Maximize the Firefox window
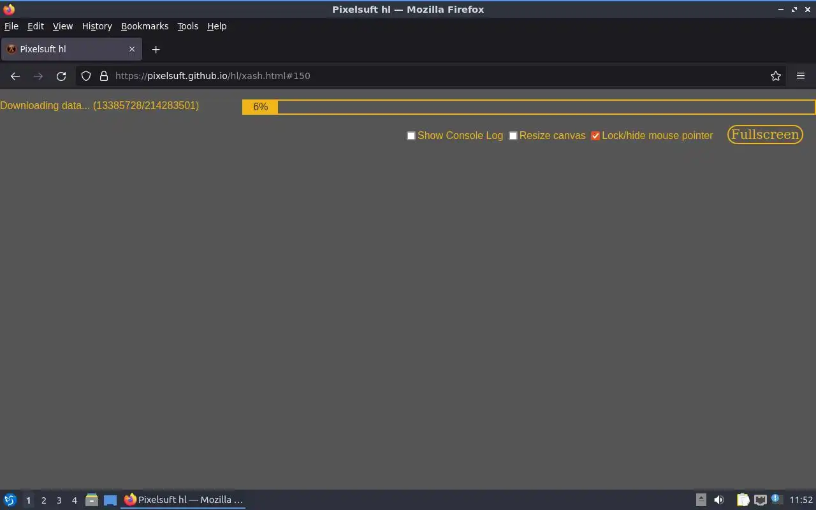 (794, 10)
